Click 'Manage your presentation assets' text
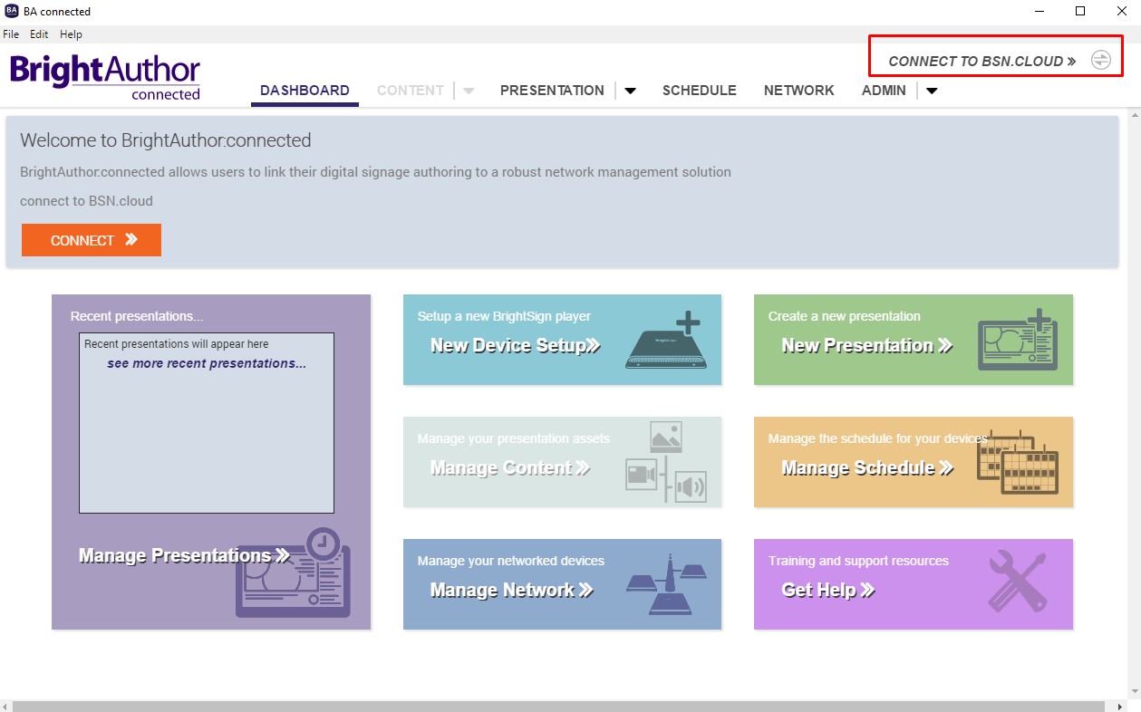This screenshot has height=712, width=1141. coord(513,438)
